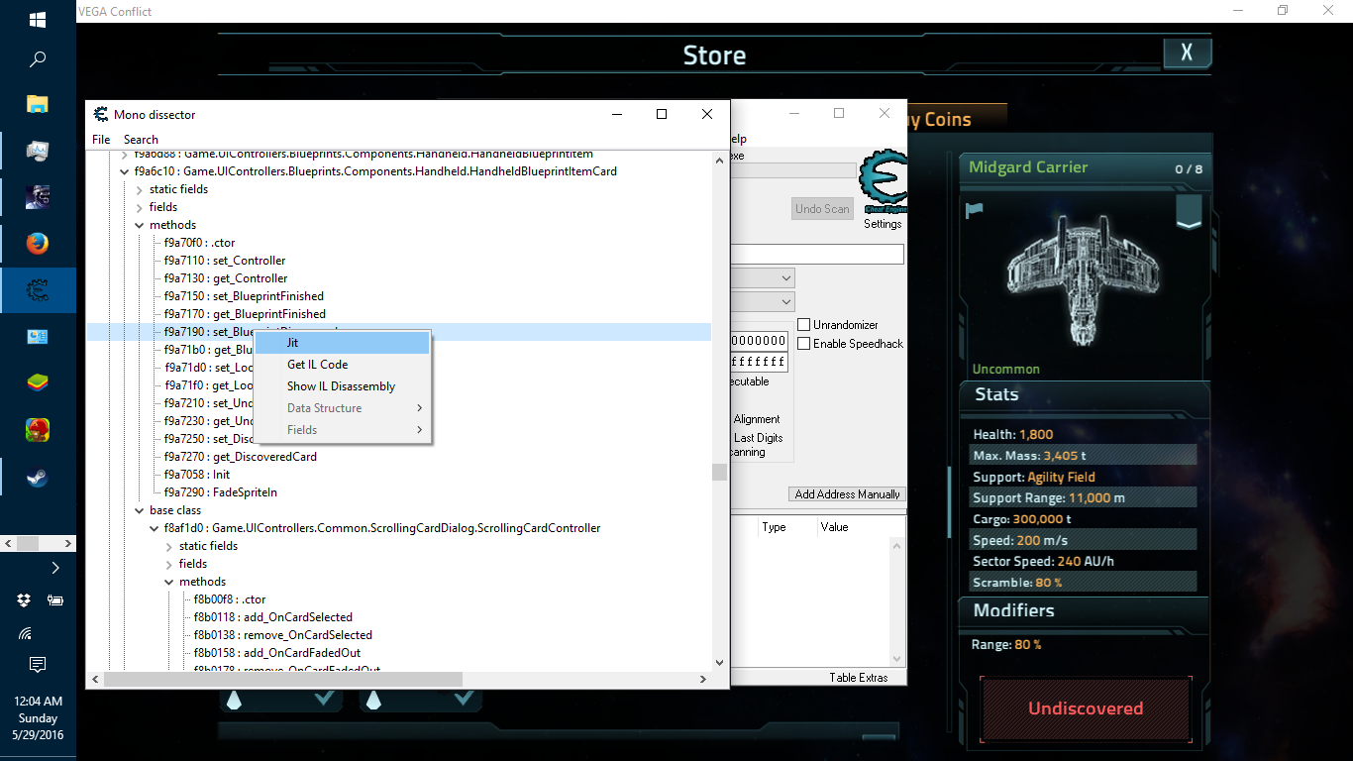The height and width of the screenshot is (761, 1353).
Task: Open the Search menu in Mono dissector
Action: [141, 140]
